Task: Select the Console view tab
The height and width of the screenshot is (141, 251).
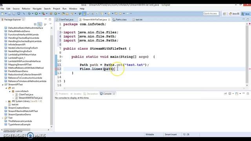Action: [x=107, y=94]
